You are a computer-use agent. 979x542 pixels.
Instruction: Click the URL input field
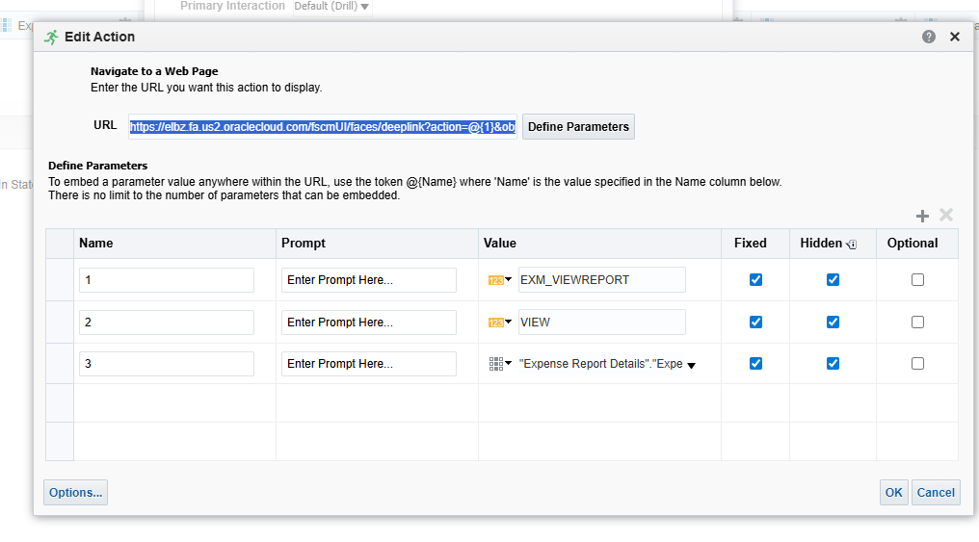click(323, 127)
